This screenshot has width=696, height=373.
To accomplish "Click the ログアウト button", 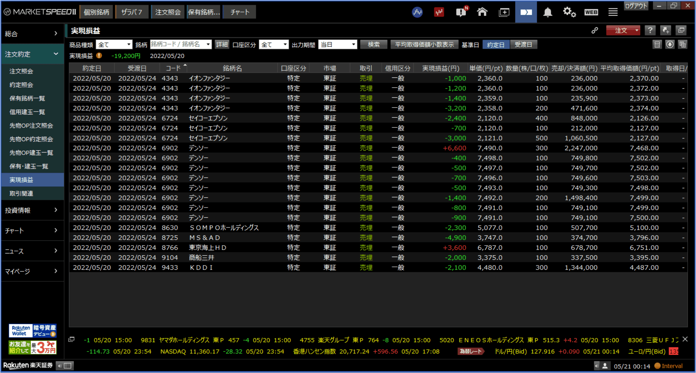I will point(636,6).
